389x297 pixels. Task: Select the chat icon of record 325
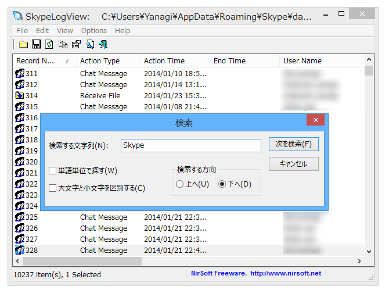point(20,217)
